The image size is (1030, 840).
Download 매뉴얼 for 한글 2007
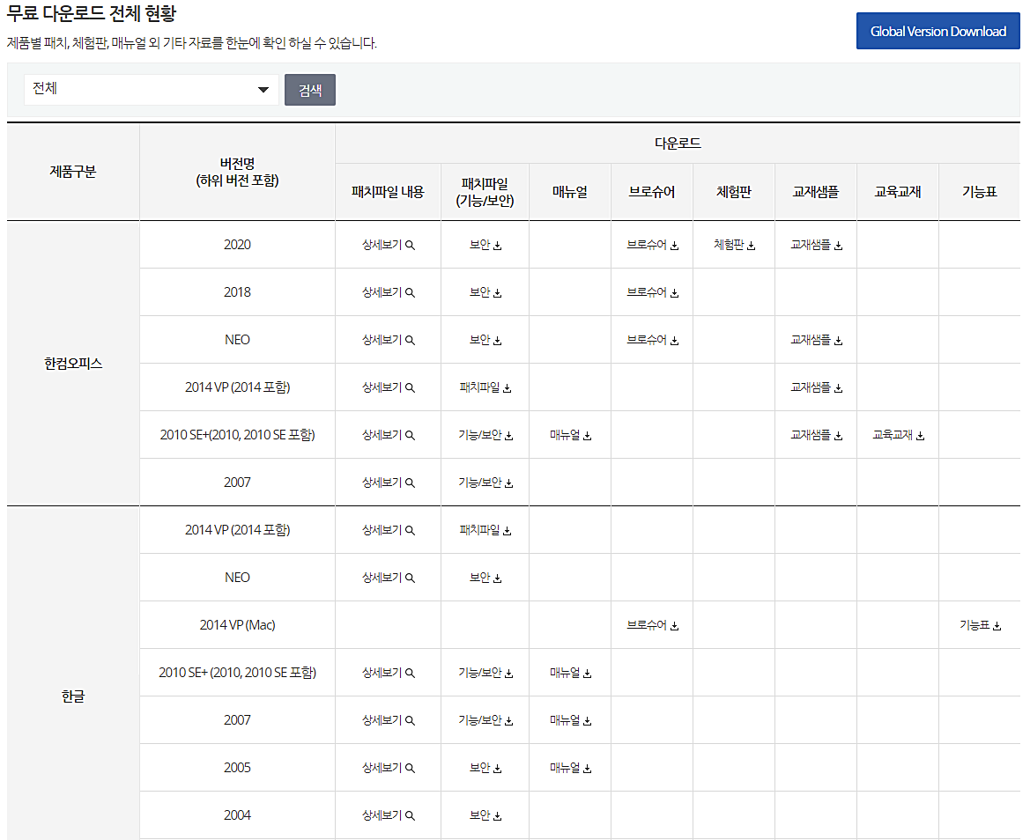[570, 720]
